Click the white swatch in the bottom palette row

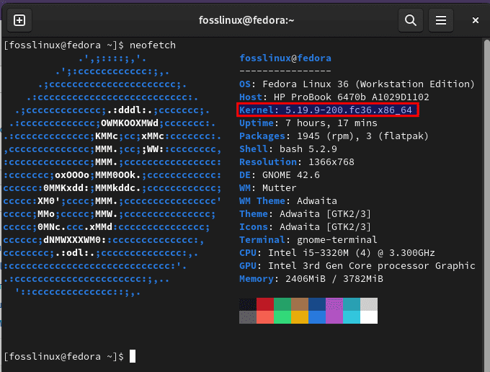(x=369, y=317)
